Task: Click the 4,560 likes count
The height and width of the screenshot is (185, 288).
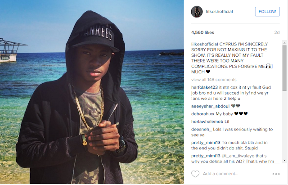Action: click(202, 32)
